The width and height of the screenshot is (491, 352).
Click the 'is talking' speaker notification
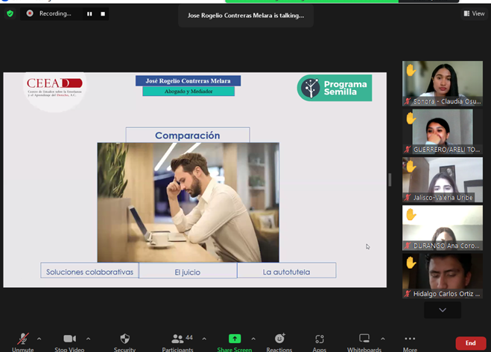point(246,16)
